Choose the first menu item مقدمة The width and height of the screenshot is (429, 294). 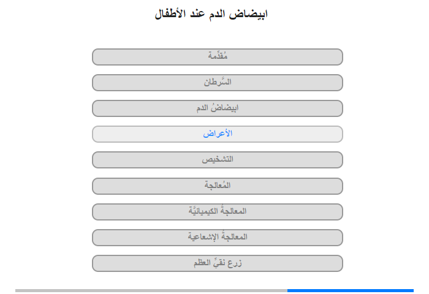217,57
